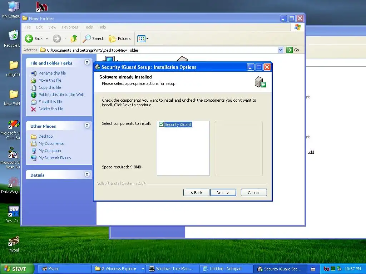366x274 pixels.
Task: Open the Tools menu
Action: pos(88,27)
